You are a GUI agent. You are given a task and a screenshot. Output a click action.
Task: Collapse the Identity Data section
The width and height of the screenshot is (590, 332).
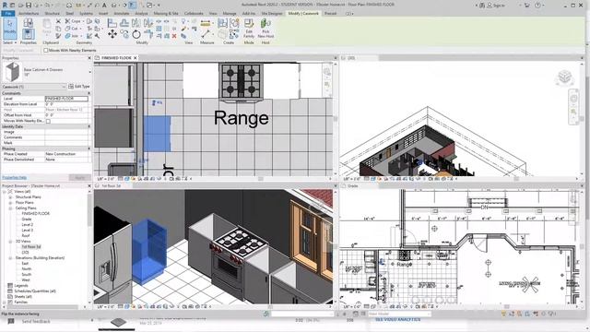pos(89,126)
